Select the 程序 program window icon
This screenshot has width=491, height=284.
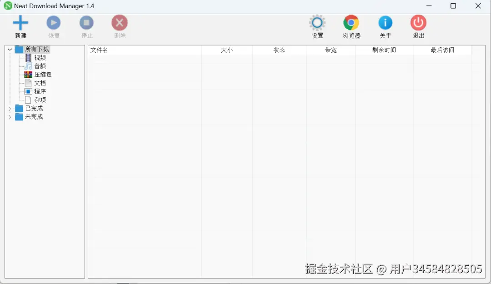coord(28,91)
